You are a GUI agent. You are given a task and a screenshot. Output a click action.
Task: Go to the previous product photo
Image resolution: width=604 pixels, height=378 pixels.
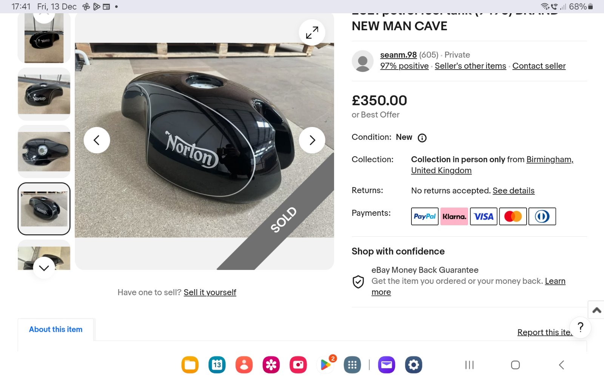[97, 140]
